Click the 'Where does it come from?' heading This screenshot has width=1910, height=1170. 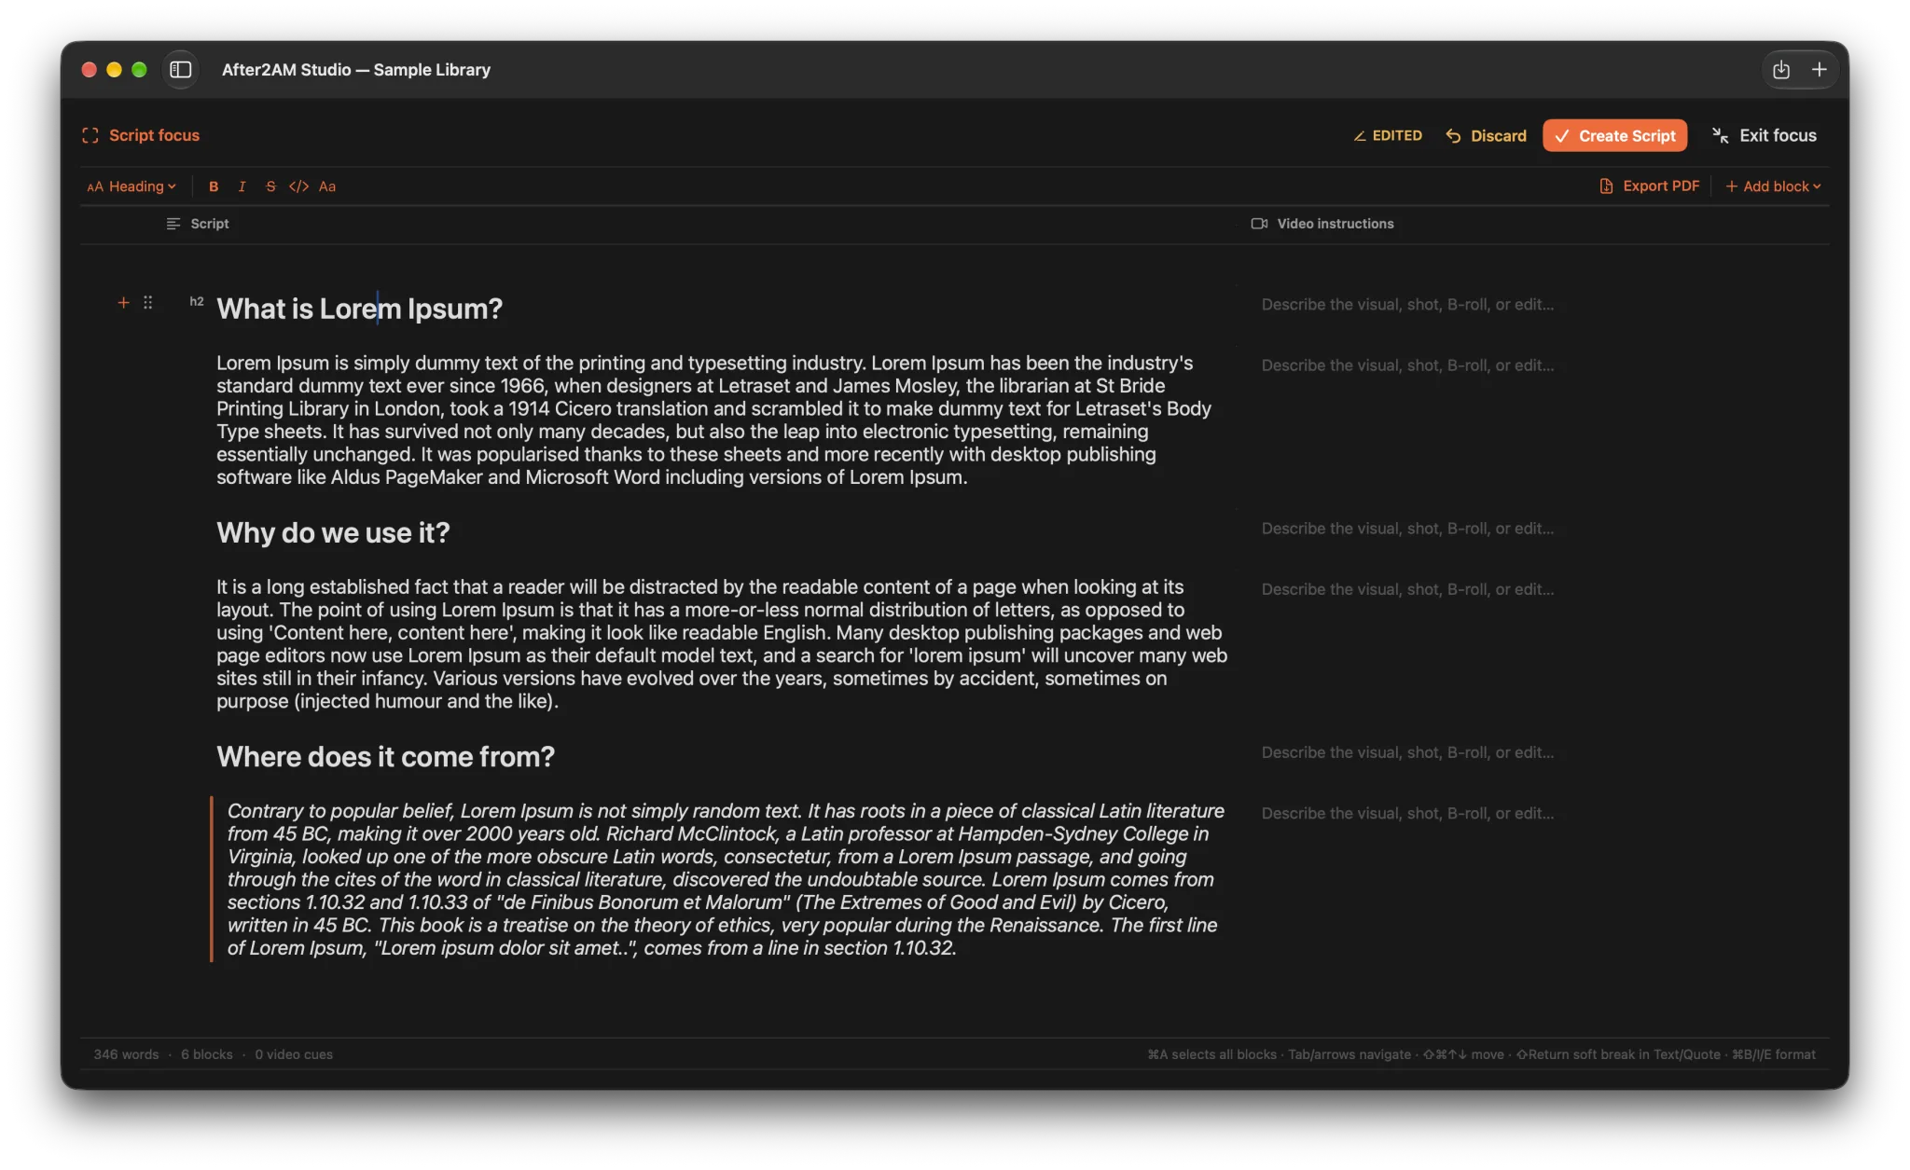[385, 756]
